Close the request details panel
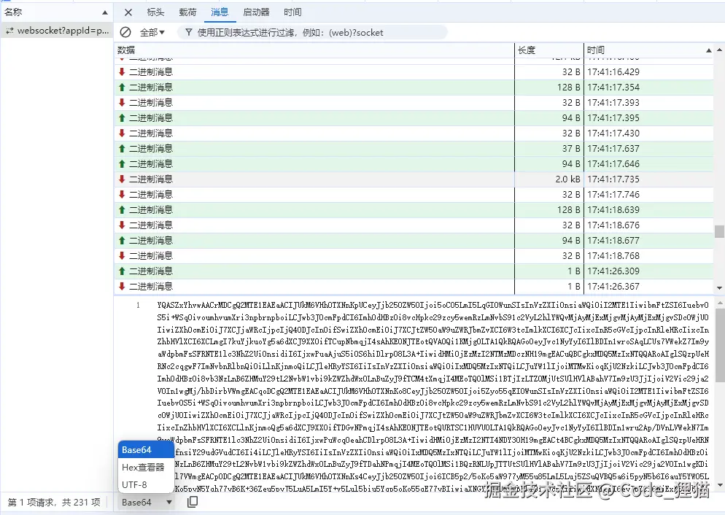The image size is (725, 515). click(x=128, y=12)
